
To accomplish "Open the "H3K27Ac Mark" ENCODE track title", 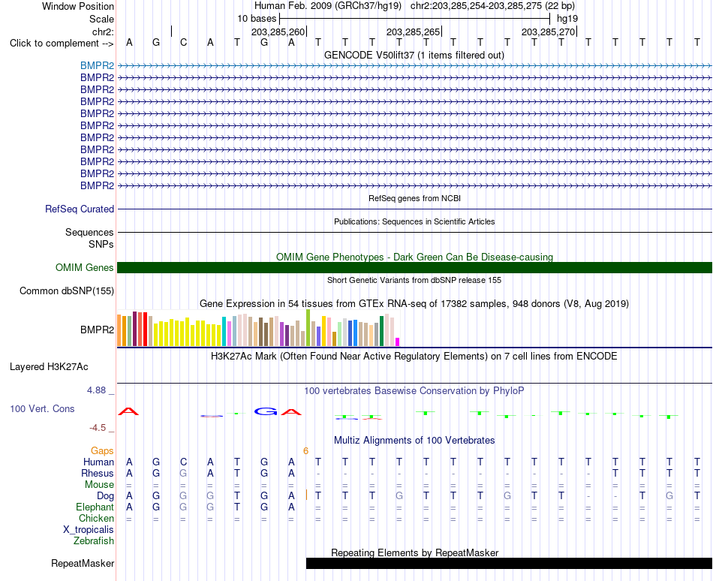I will coord(414,356).
